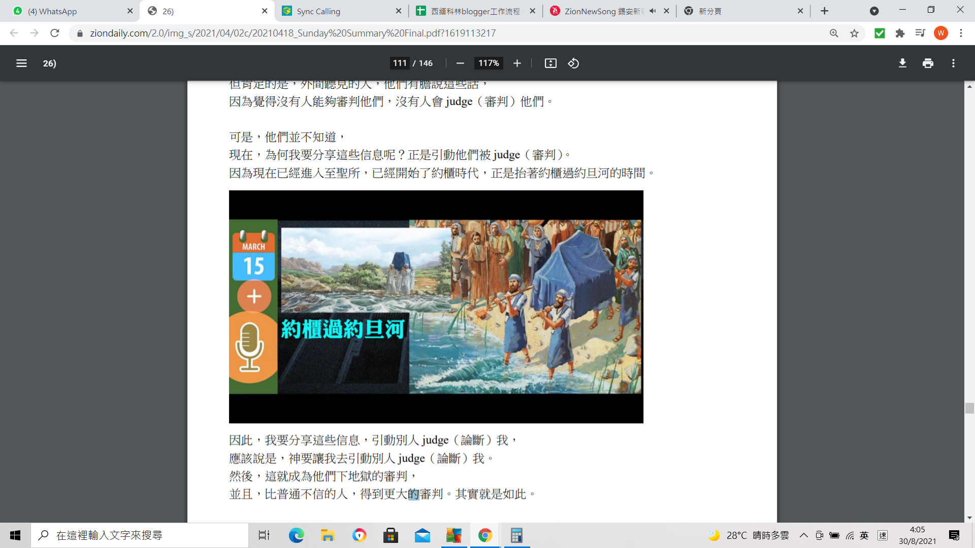Open clock and date 30/8/2021

(x=917, y=535)
